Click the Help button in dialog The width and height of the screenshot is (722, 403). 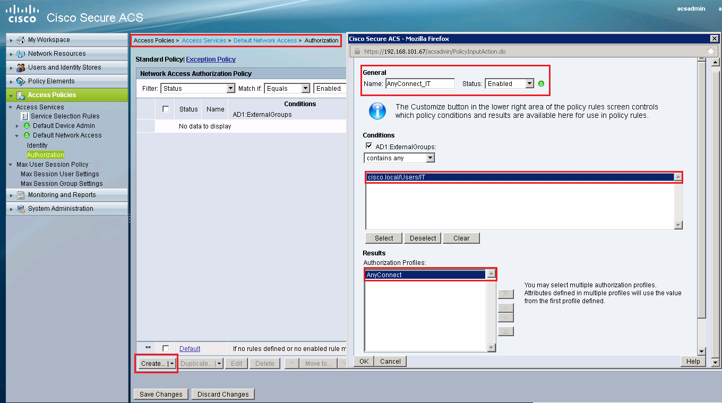pos(693,361)
